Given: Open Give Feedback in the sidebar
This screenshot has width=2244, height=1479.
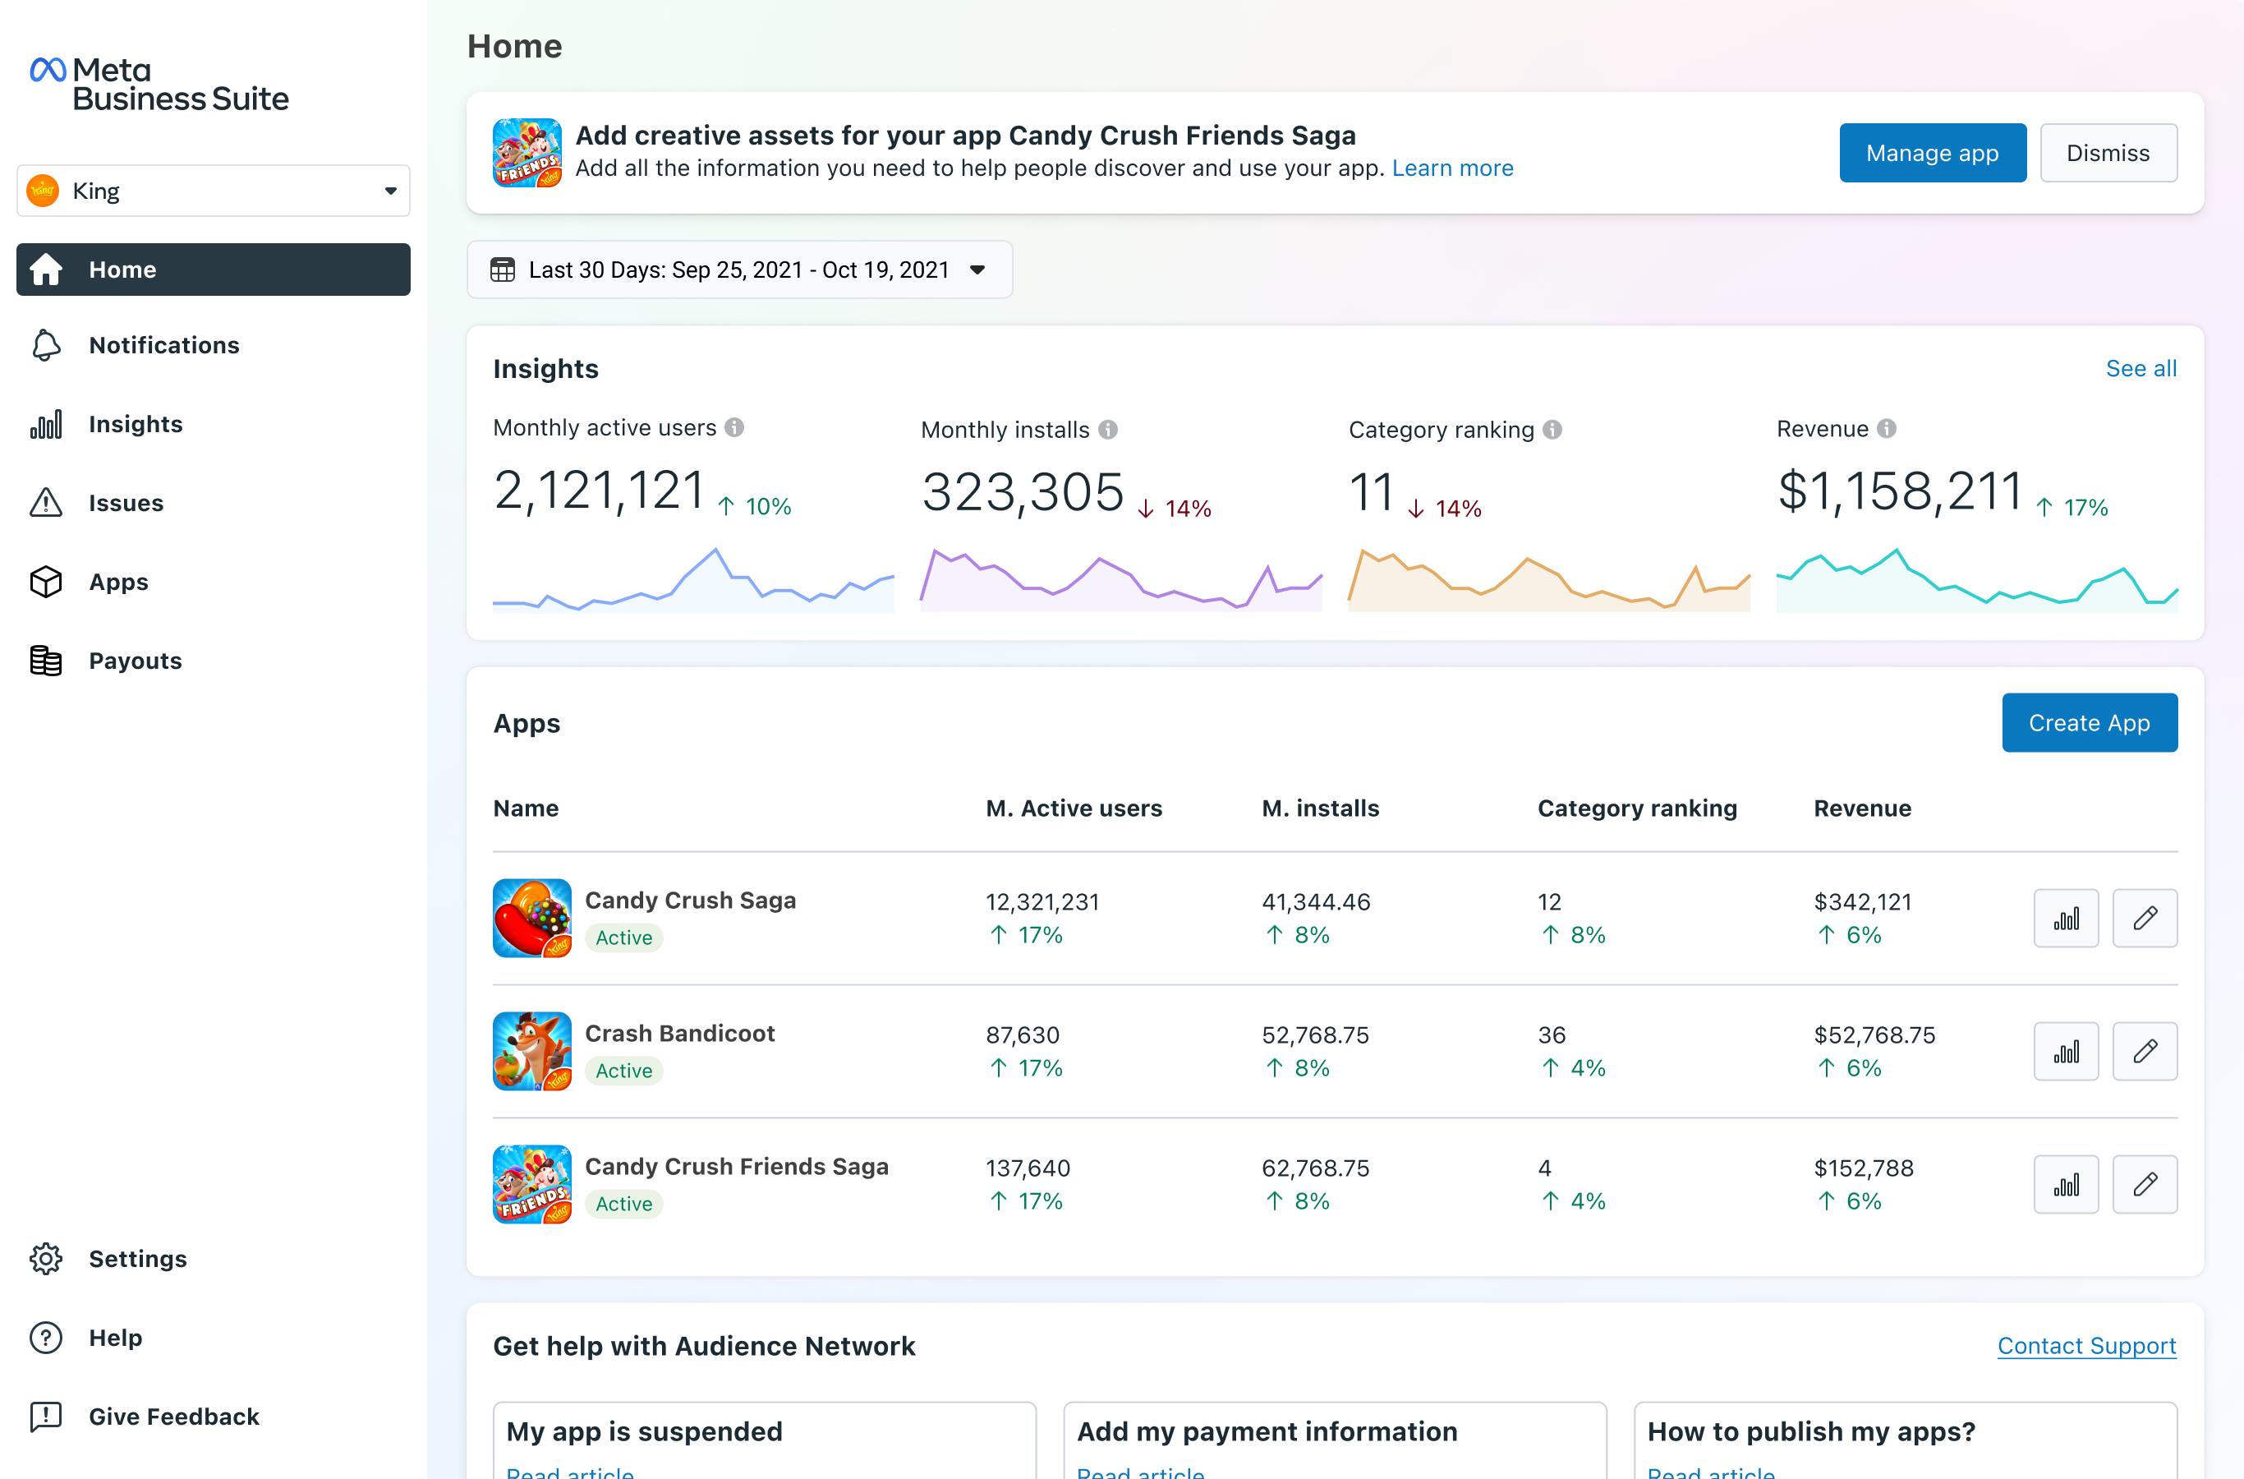Looking at the screenshot, I should (213, 1417).
